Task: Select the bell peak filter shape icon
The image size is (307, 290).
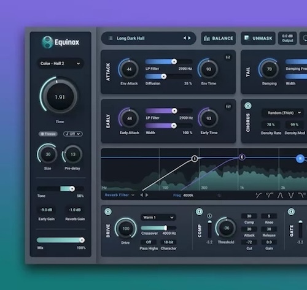Action: [280, 196]
